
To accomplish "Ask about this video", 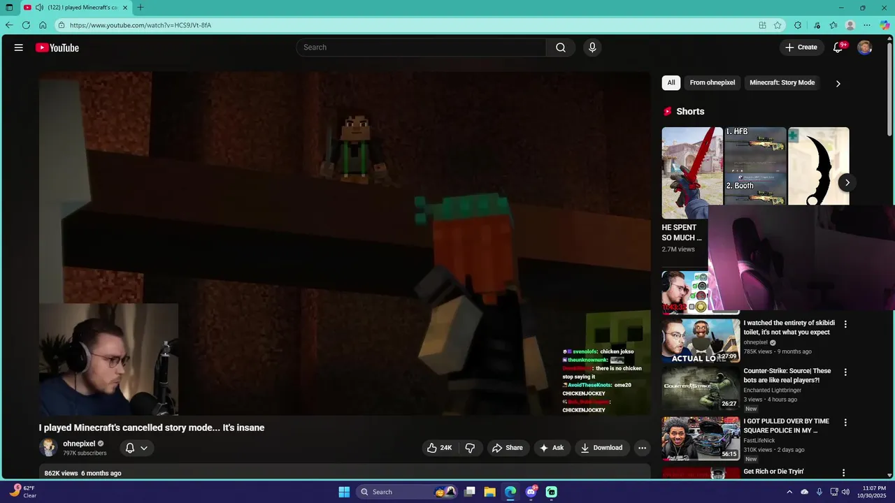I will [x=551, y=448].
